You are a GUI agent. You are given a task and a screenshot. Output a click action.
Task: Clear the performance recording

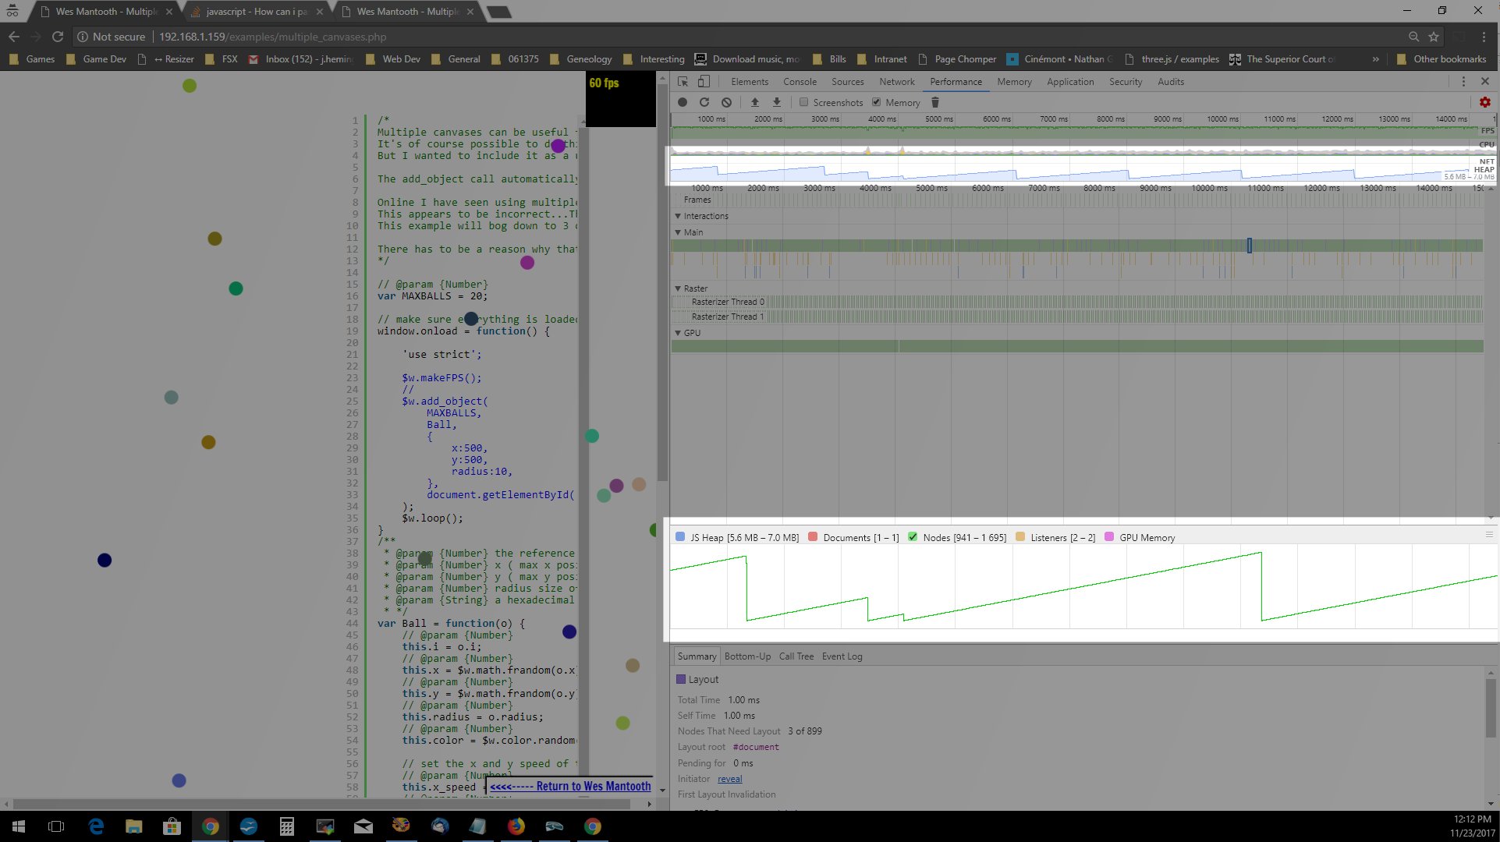click(x=726, y=102)
